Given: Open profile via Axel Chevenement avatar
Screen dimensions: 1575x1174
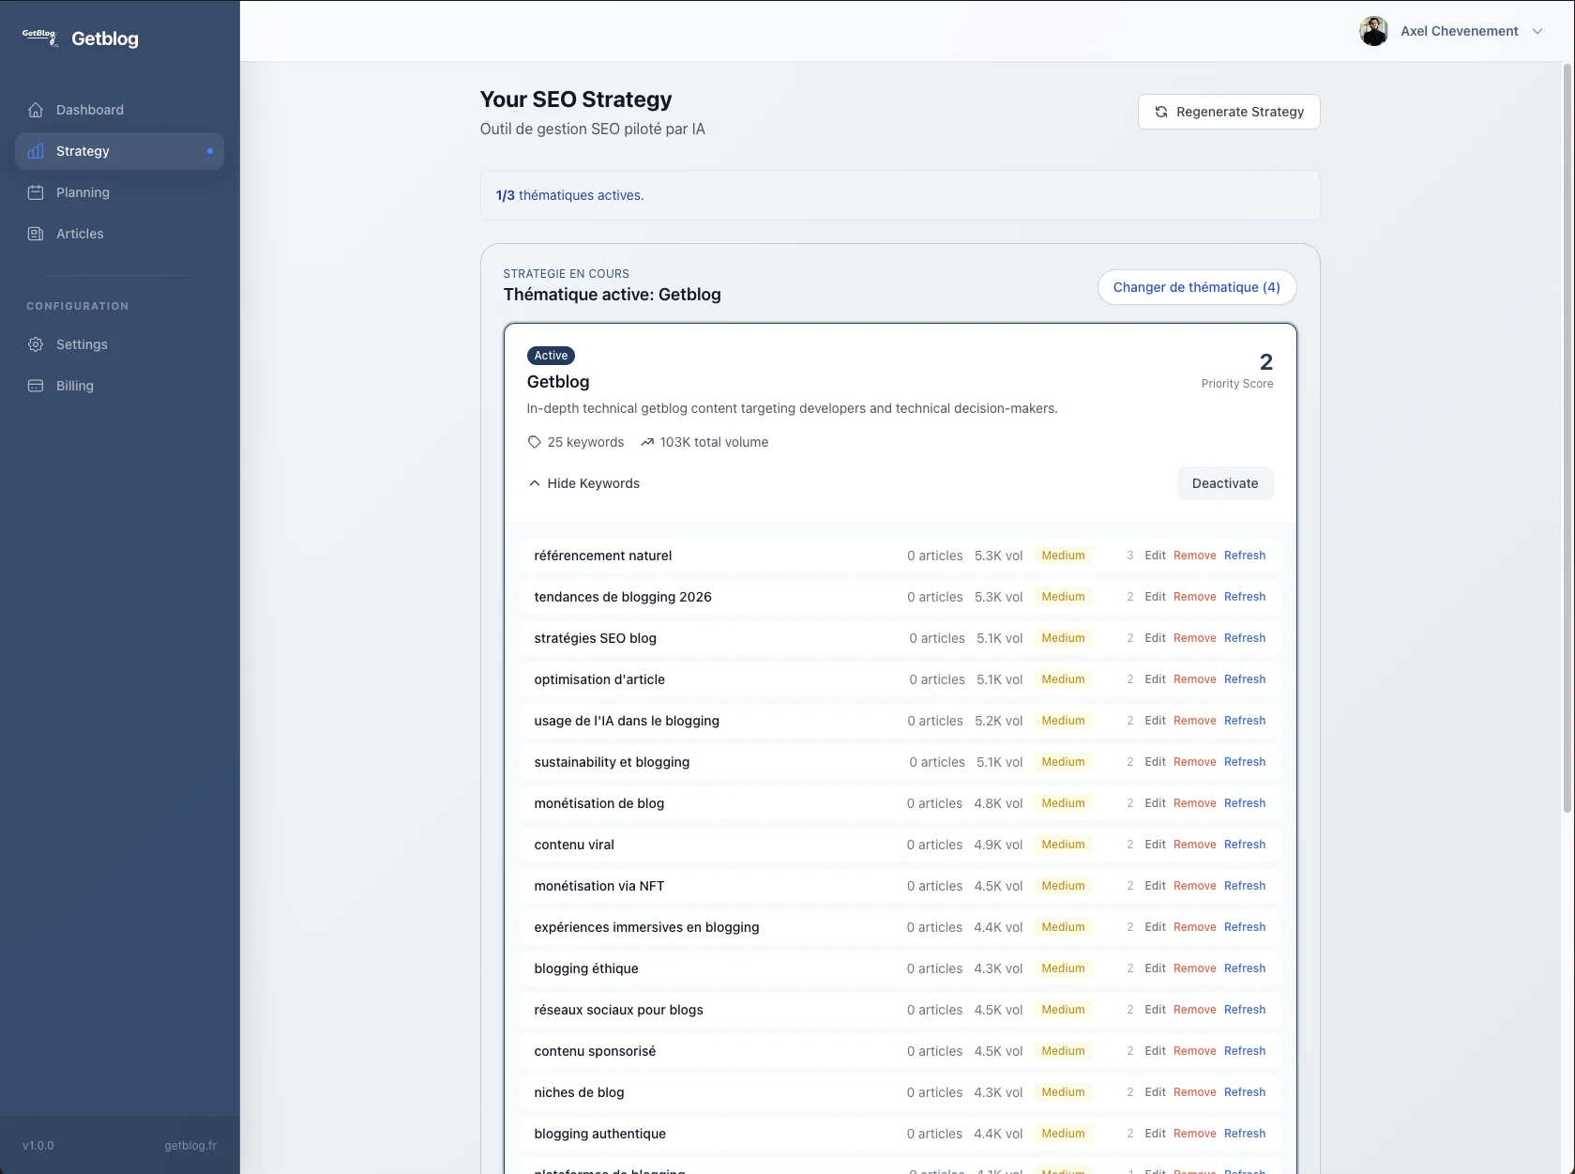Looking at the screenshot, I should click(1373, 31).
